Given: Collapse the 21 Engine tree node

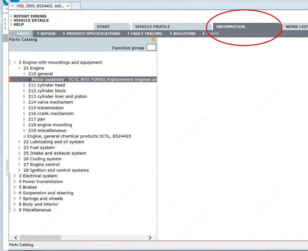Looking at the screenshot, I should (x=19, y=68).
